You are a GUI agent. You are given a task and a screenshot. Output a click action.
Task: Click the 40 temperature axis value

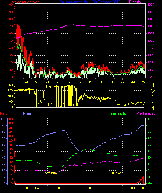149,119
